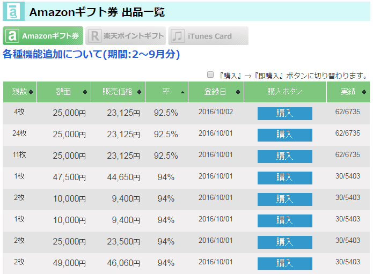Sort table by 残数 column
The height and width of the screenshot is (274, 373).
pos(20,92)
